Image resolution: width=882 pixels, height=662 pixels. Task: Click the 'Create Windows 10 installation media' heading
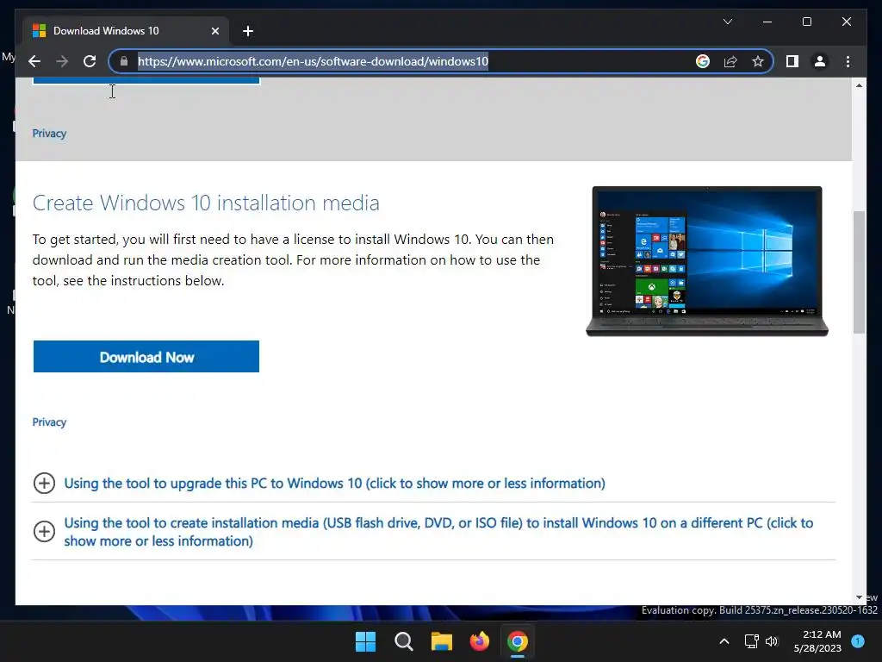coord(206,203)
